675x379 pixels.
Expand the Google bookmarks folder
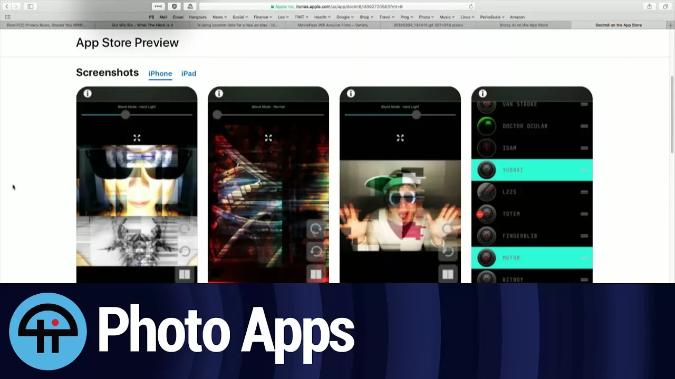point(344,17)
